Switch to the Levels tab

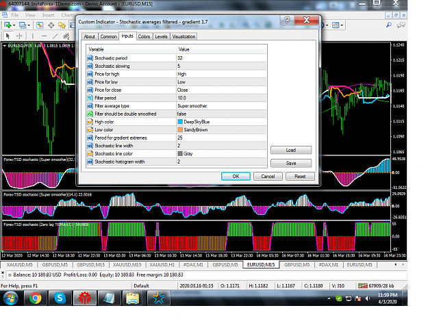[x=161, y=36]
